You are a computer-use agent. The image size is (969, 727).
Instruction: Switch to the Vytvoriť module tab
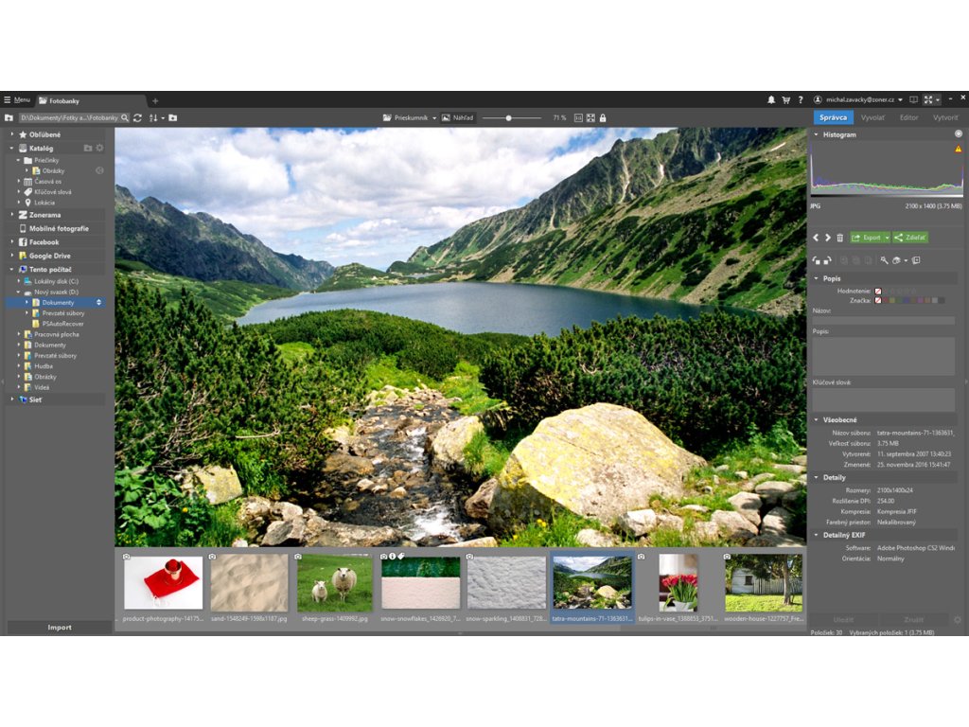[x=945, y=117]
